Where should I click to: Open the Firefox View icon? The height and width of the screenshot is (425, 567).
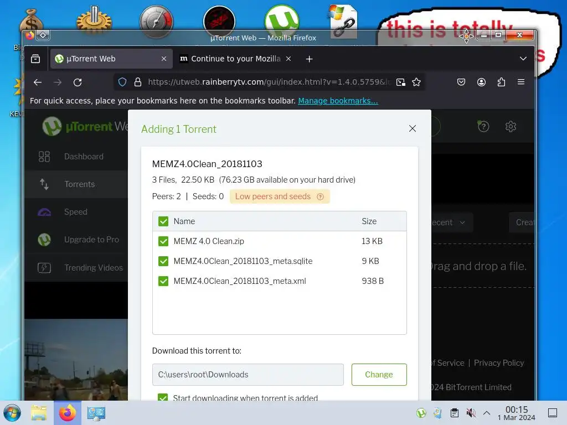pyautogui.click(x=35, y=59)
